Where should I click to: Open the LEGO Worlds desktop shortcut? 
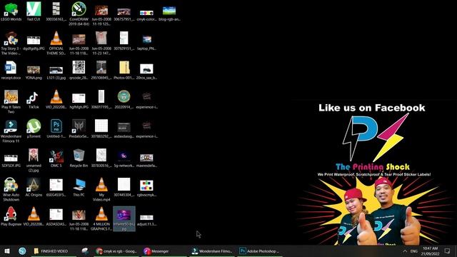click(11, 11)
